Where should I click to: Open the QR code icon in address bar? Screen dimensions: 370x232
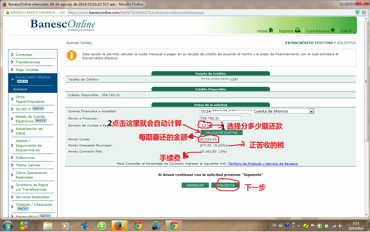click(364, 12)
